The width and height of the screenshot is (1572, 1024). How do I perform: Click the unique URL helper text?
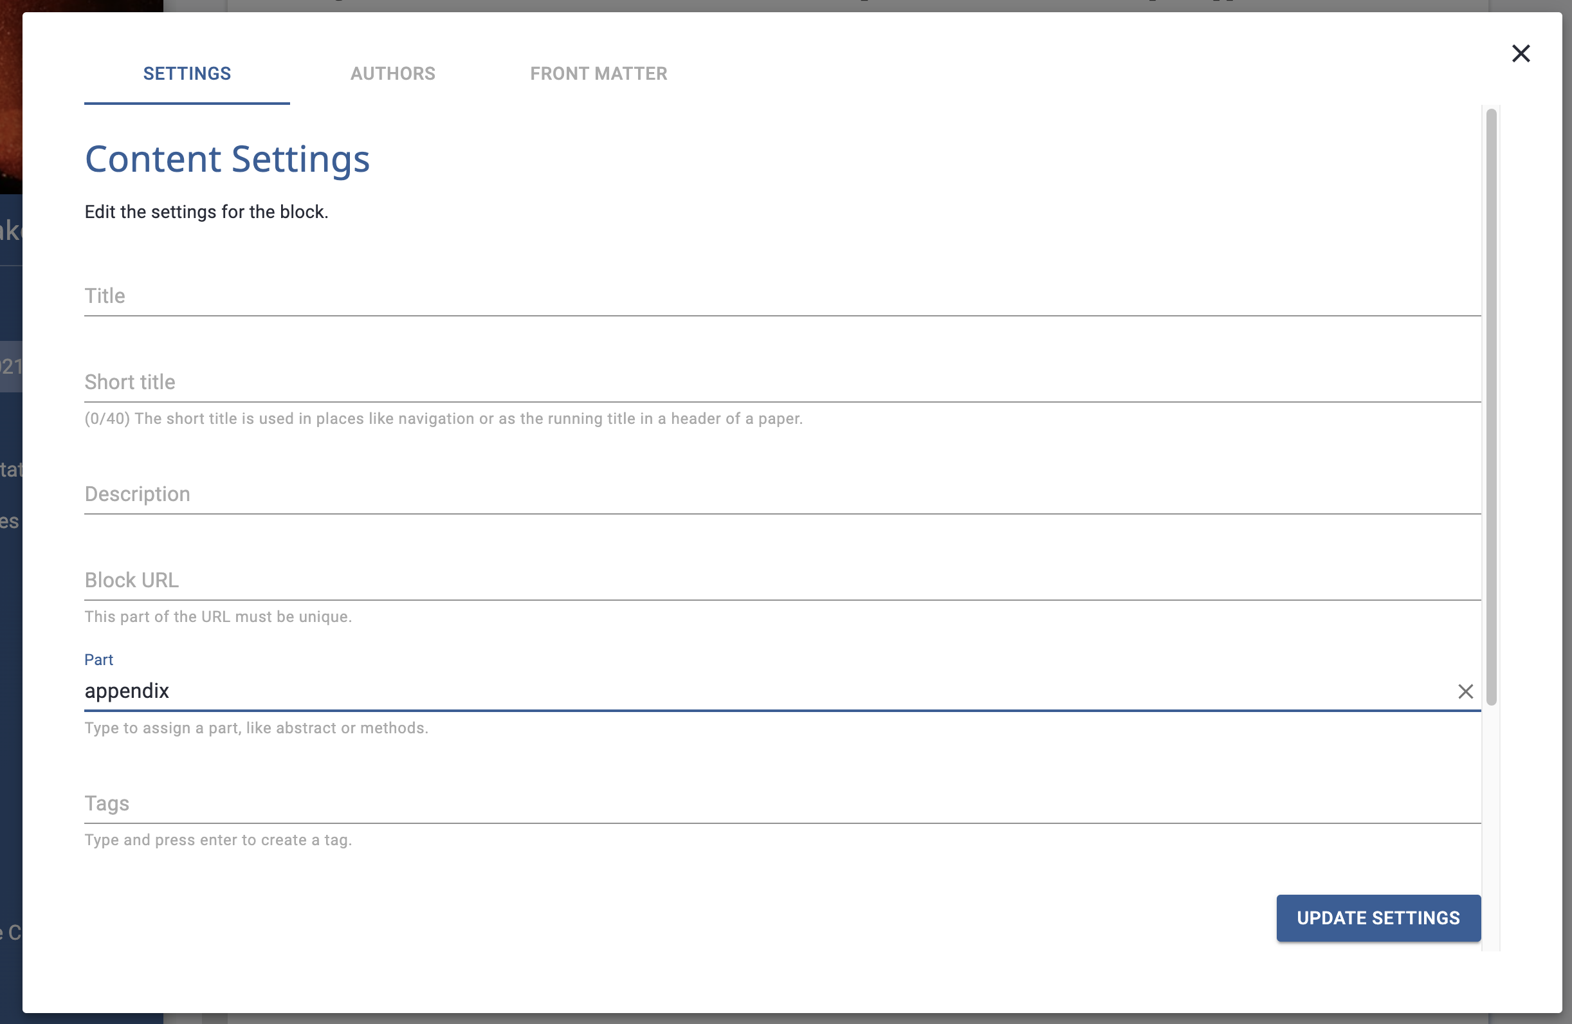pos(218,616)
